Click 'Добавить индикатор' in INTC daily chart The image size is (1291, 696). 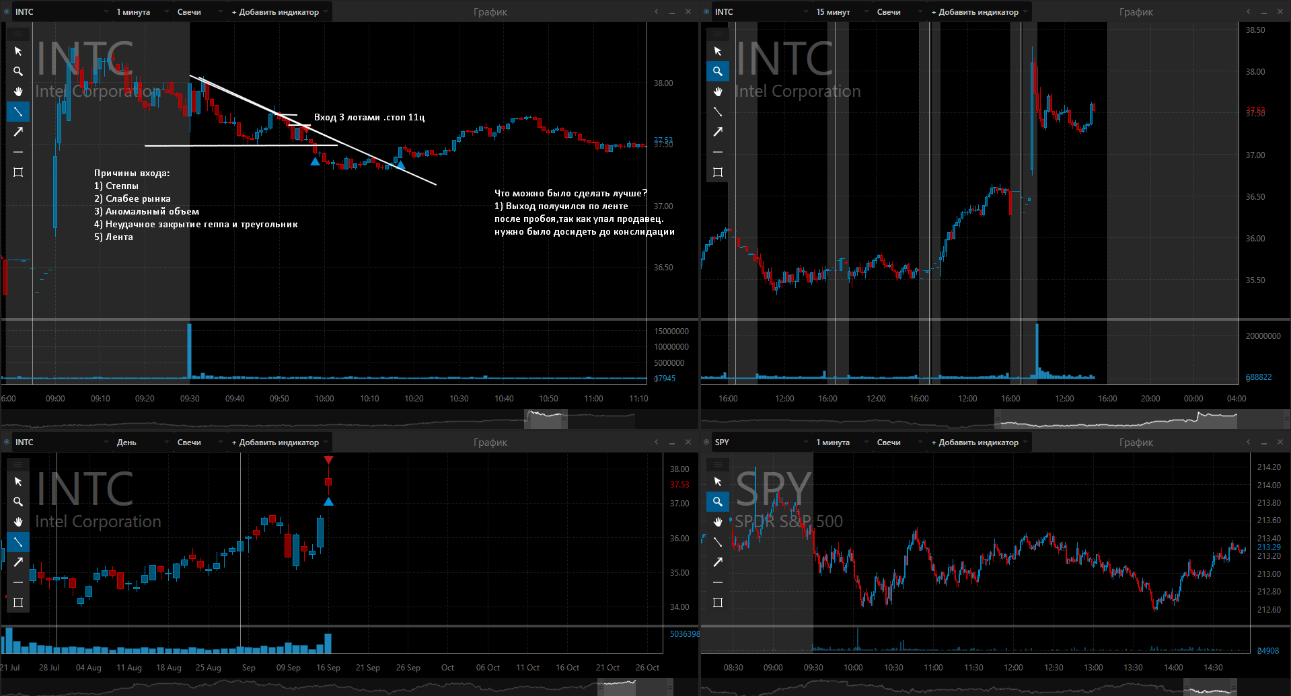(x=279, y=442)
